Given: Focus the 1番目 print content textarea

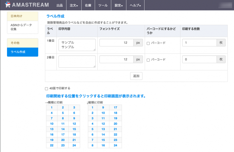Looking at the screenshot, I should click(77, 45).
